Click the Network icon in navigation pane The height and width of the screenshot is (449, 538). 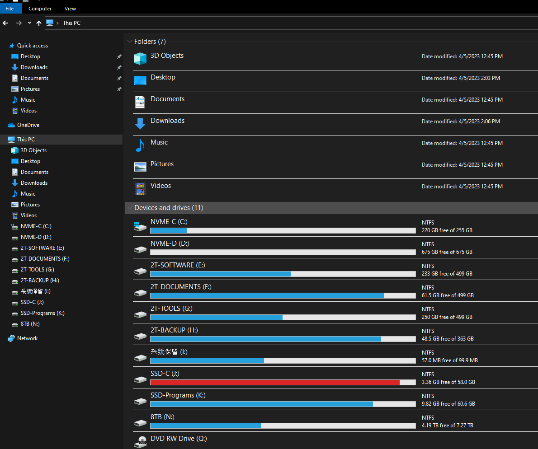(11, 338)
